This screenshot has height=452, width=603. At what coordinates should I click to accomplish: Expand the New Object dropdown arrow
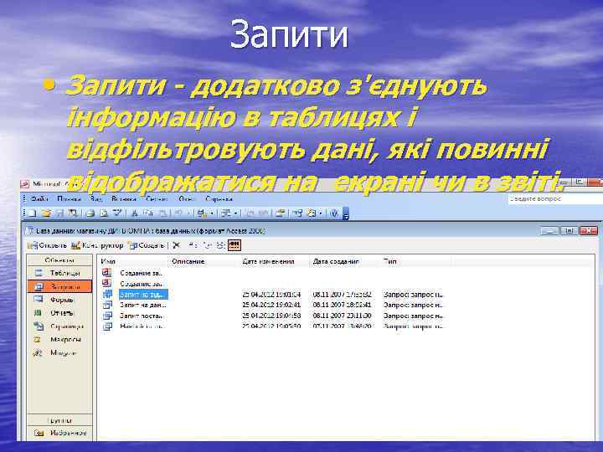tap(321, 213)
